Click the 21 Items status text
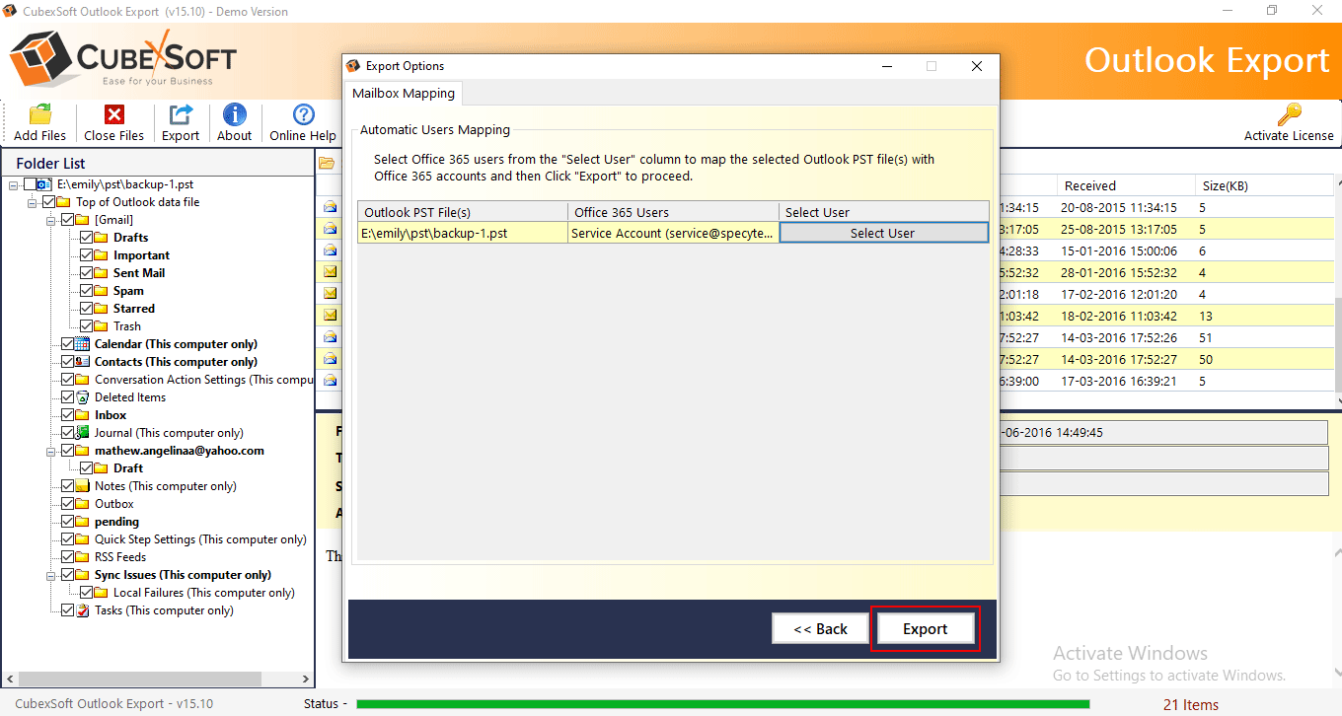Image resolution: width=1342 pixels, height=716 pixels. click(1191, 704)
